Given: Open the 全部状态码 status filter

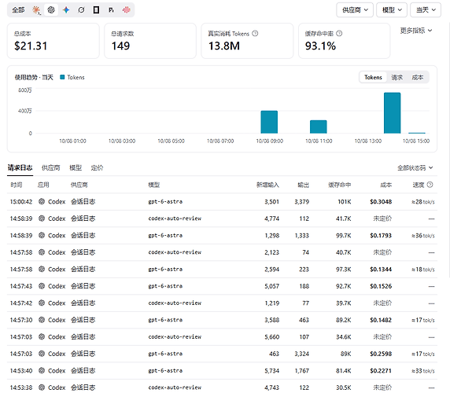Looking at the screenshot, I should 415,168.
